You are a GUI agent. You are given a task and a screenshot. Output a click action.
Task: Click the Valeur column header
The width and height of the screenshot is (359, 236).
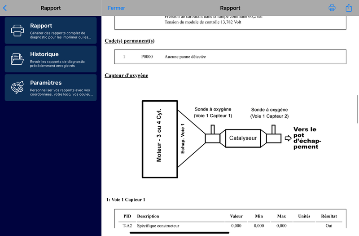pos(236,216)
